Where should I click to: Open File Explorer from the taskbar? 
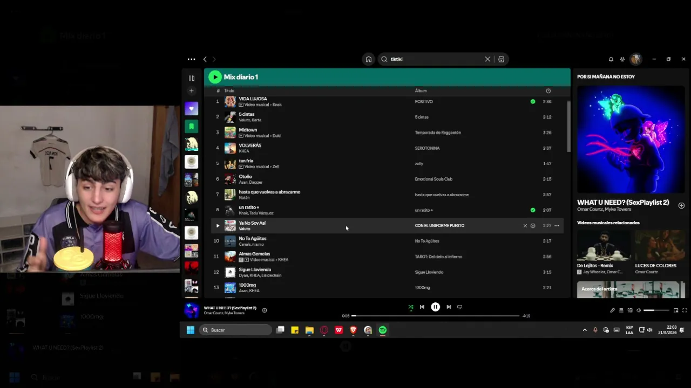pyautogui.click(x=309, y=330)
